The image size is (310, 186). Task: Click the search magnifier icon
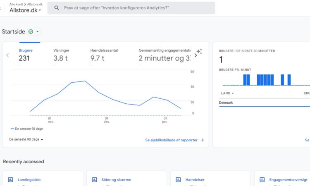57,8
